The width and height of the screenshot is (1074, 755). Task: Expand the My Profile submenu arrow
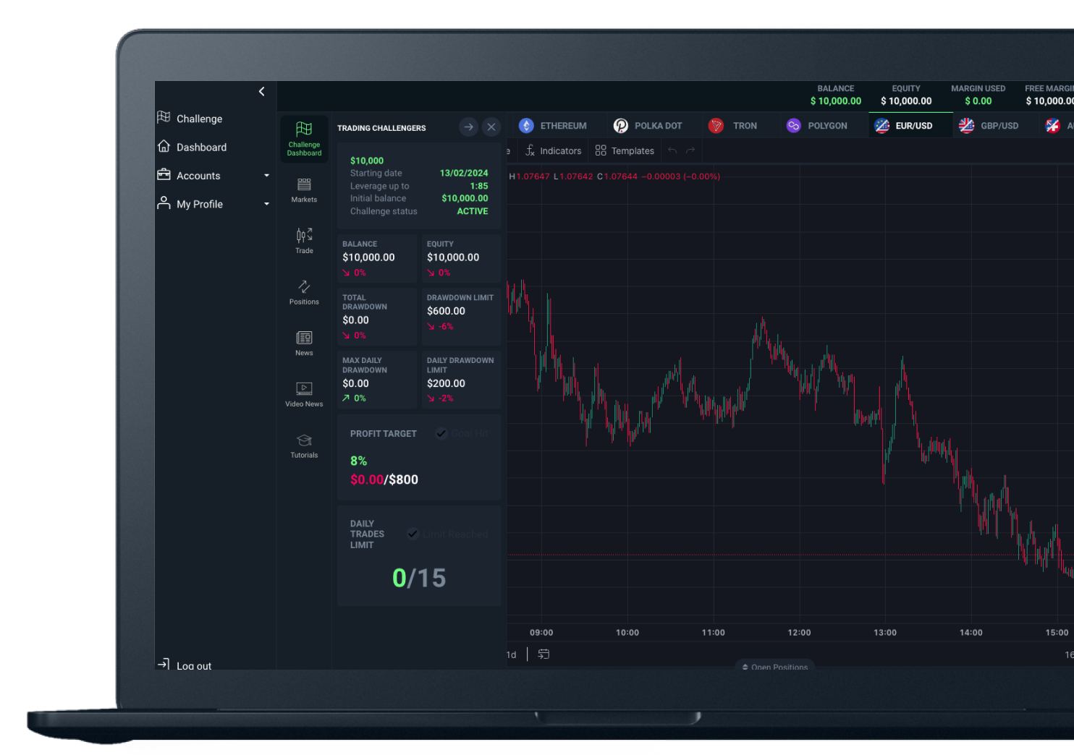point(266,204)
